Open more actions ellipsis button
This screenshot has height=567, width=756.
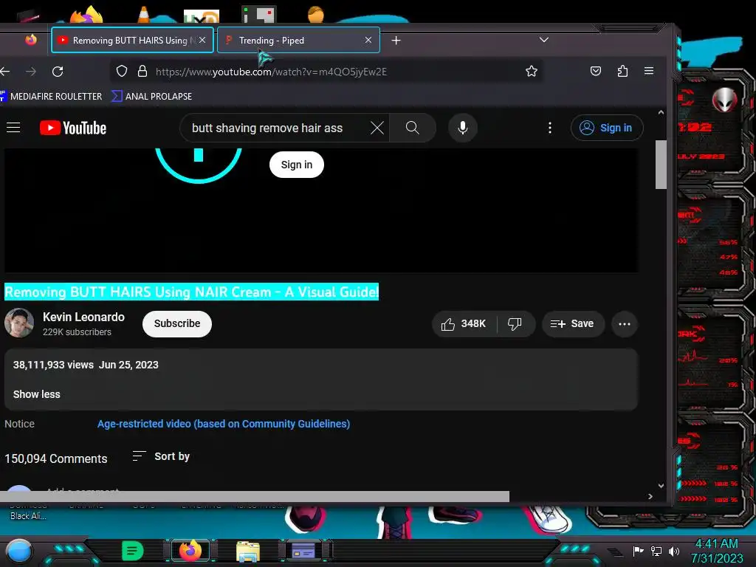point(625,324)
